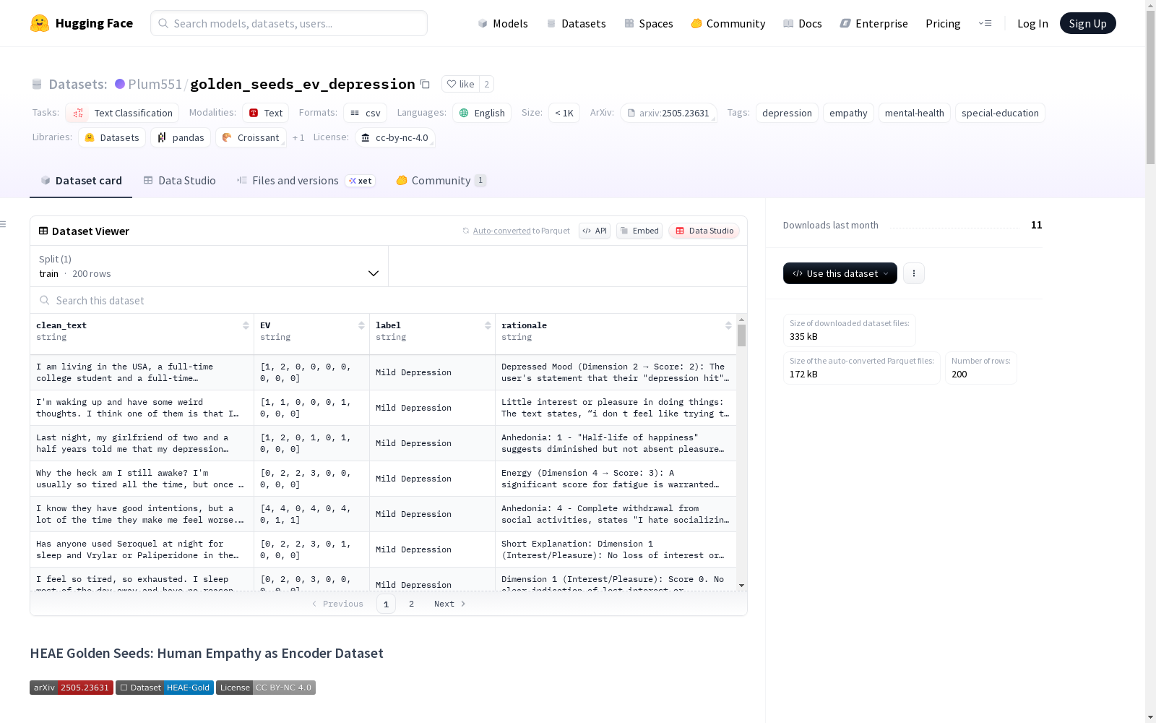Open the three-dot more options menu
Screen dimensions: 1156x723
click(x=914, y=273)
